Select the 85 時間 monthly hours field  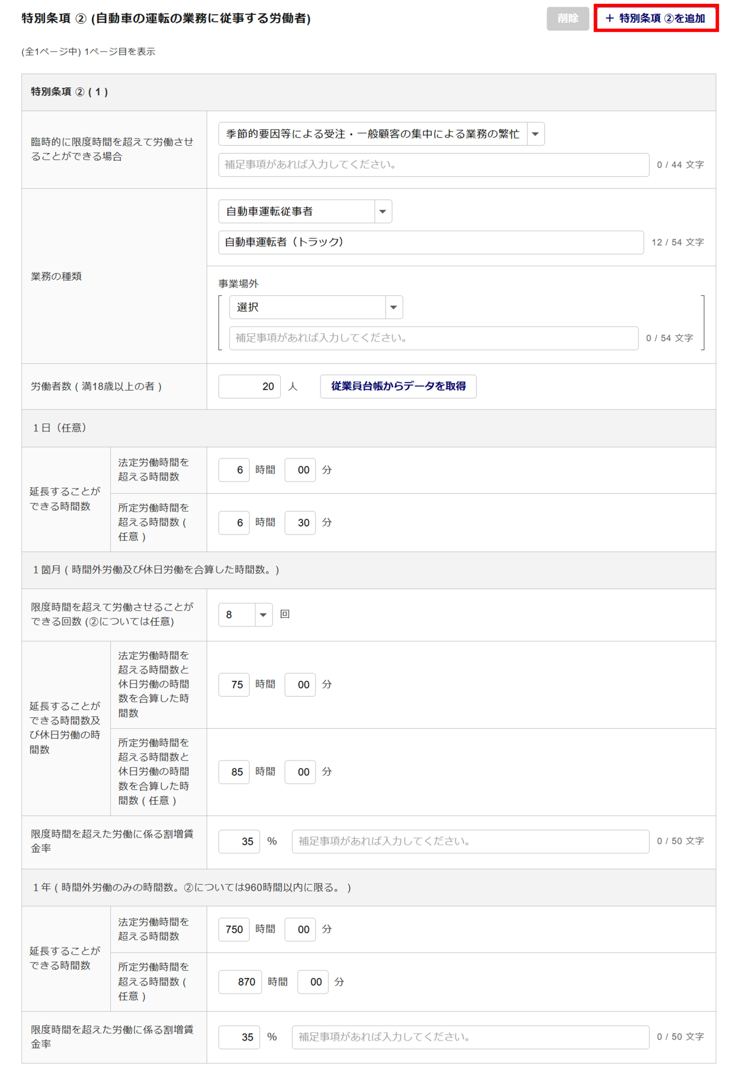pyautogui.click(x=234, y=771)
